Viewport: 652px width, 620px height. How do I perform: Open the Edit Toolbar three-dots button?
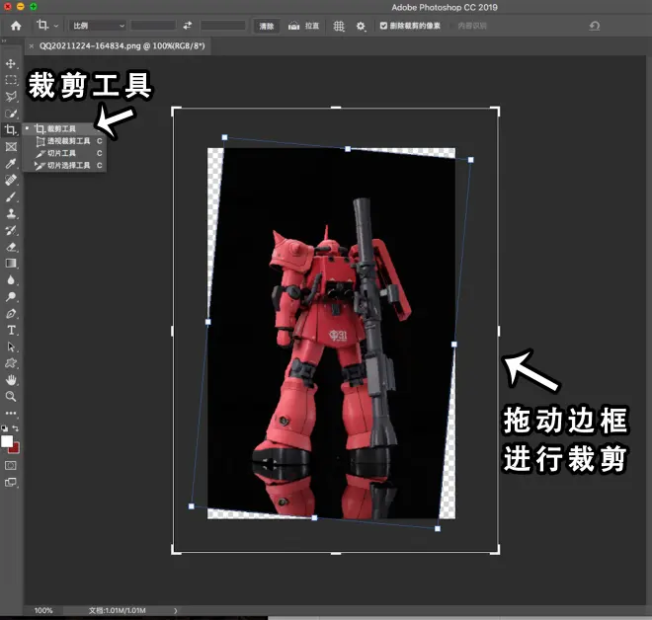tap(11, 413)
